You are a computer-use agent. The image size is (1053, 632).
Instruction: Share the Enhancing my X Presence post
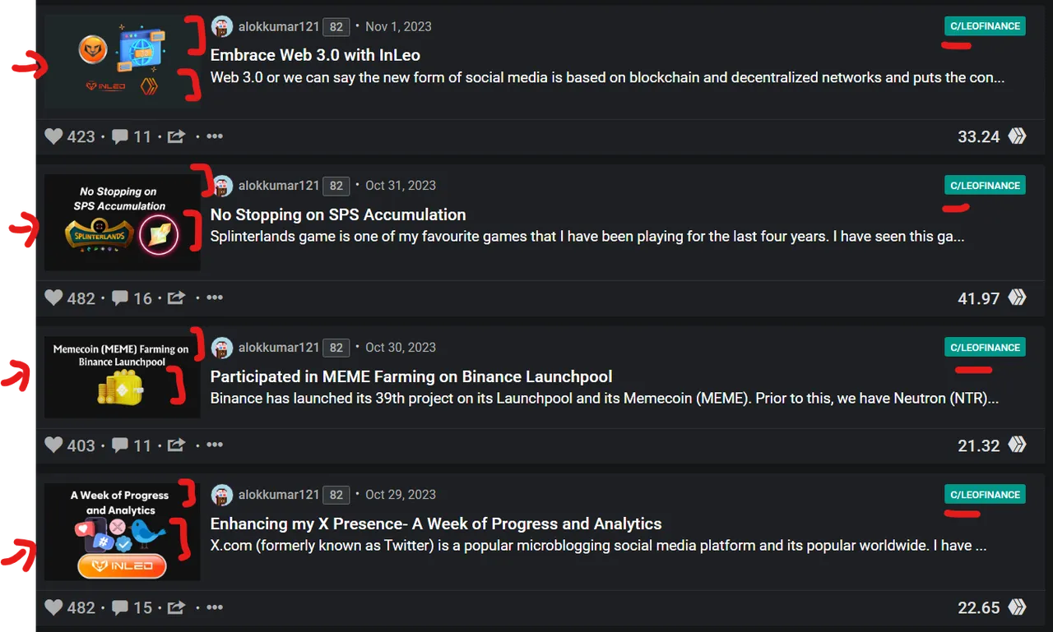176,608
